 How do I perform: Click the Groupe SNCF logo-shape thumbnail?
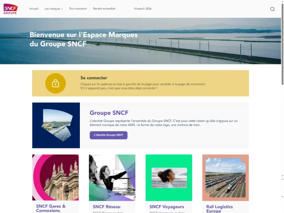tap(56, 125)
